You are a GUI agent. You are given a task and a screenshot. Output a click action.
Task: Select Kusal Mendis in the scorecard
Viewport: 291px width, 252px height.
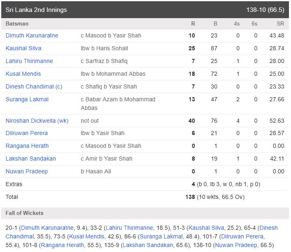(x=23, y=74)
